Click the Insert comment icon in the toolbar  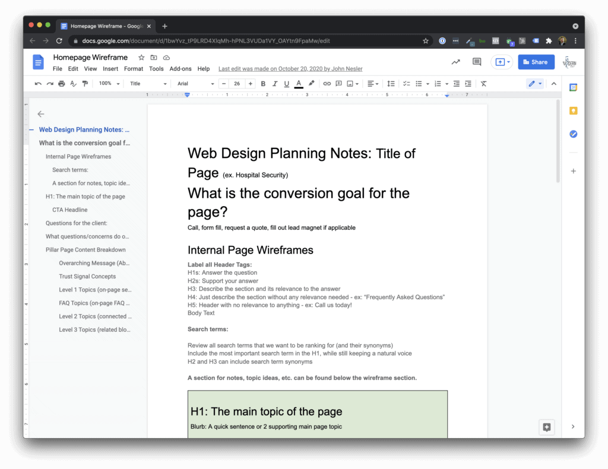click(x=339, y=84)
